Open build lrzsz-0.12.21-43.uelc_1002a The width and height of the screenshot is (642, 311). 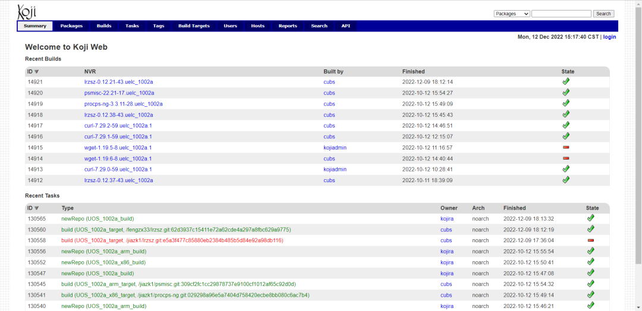[119, 82]
